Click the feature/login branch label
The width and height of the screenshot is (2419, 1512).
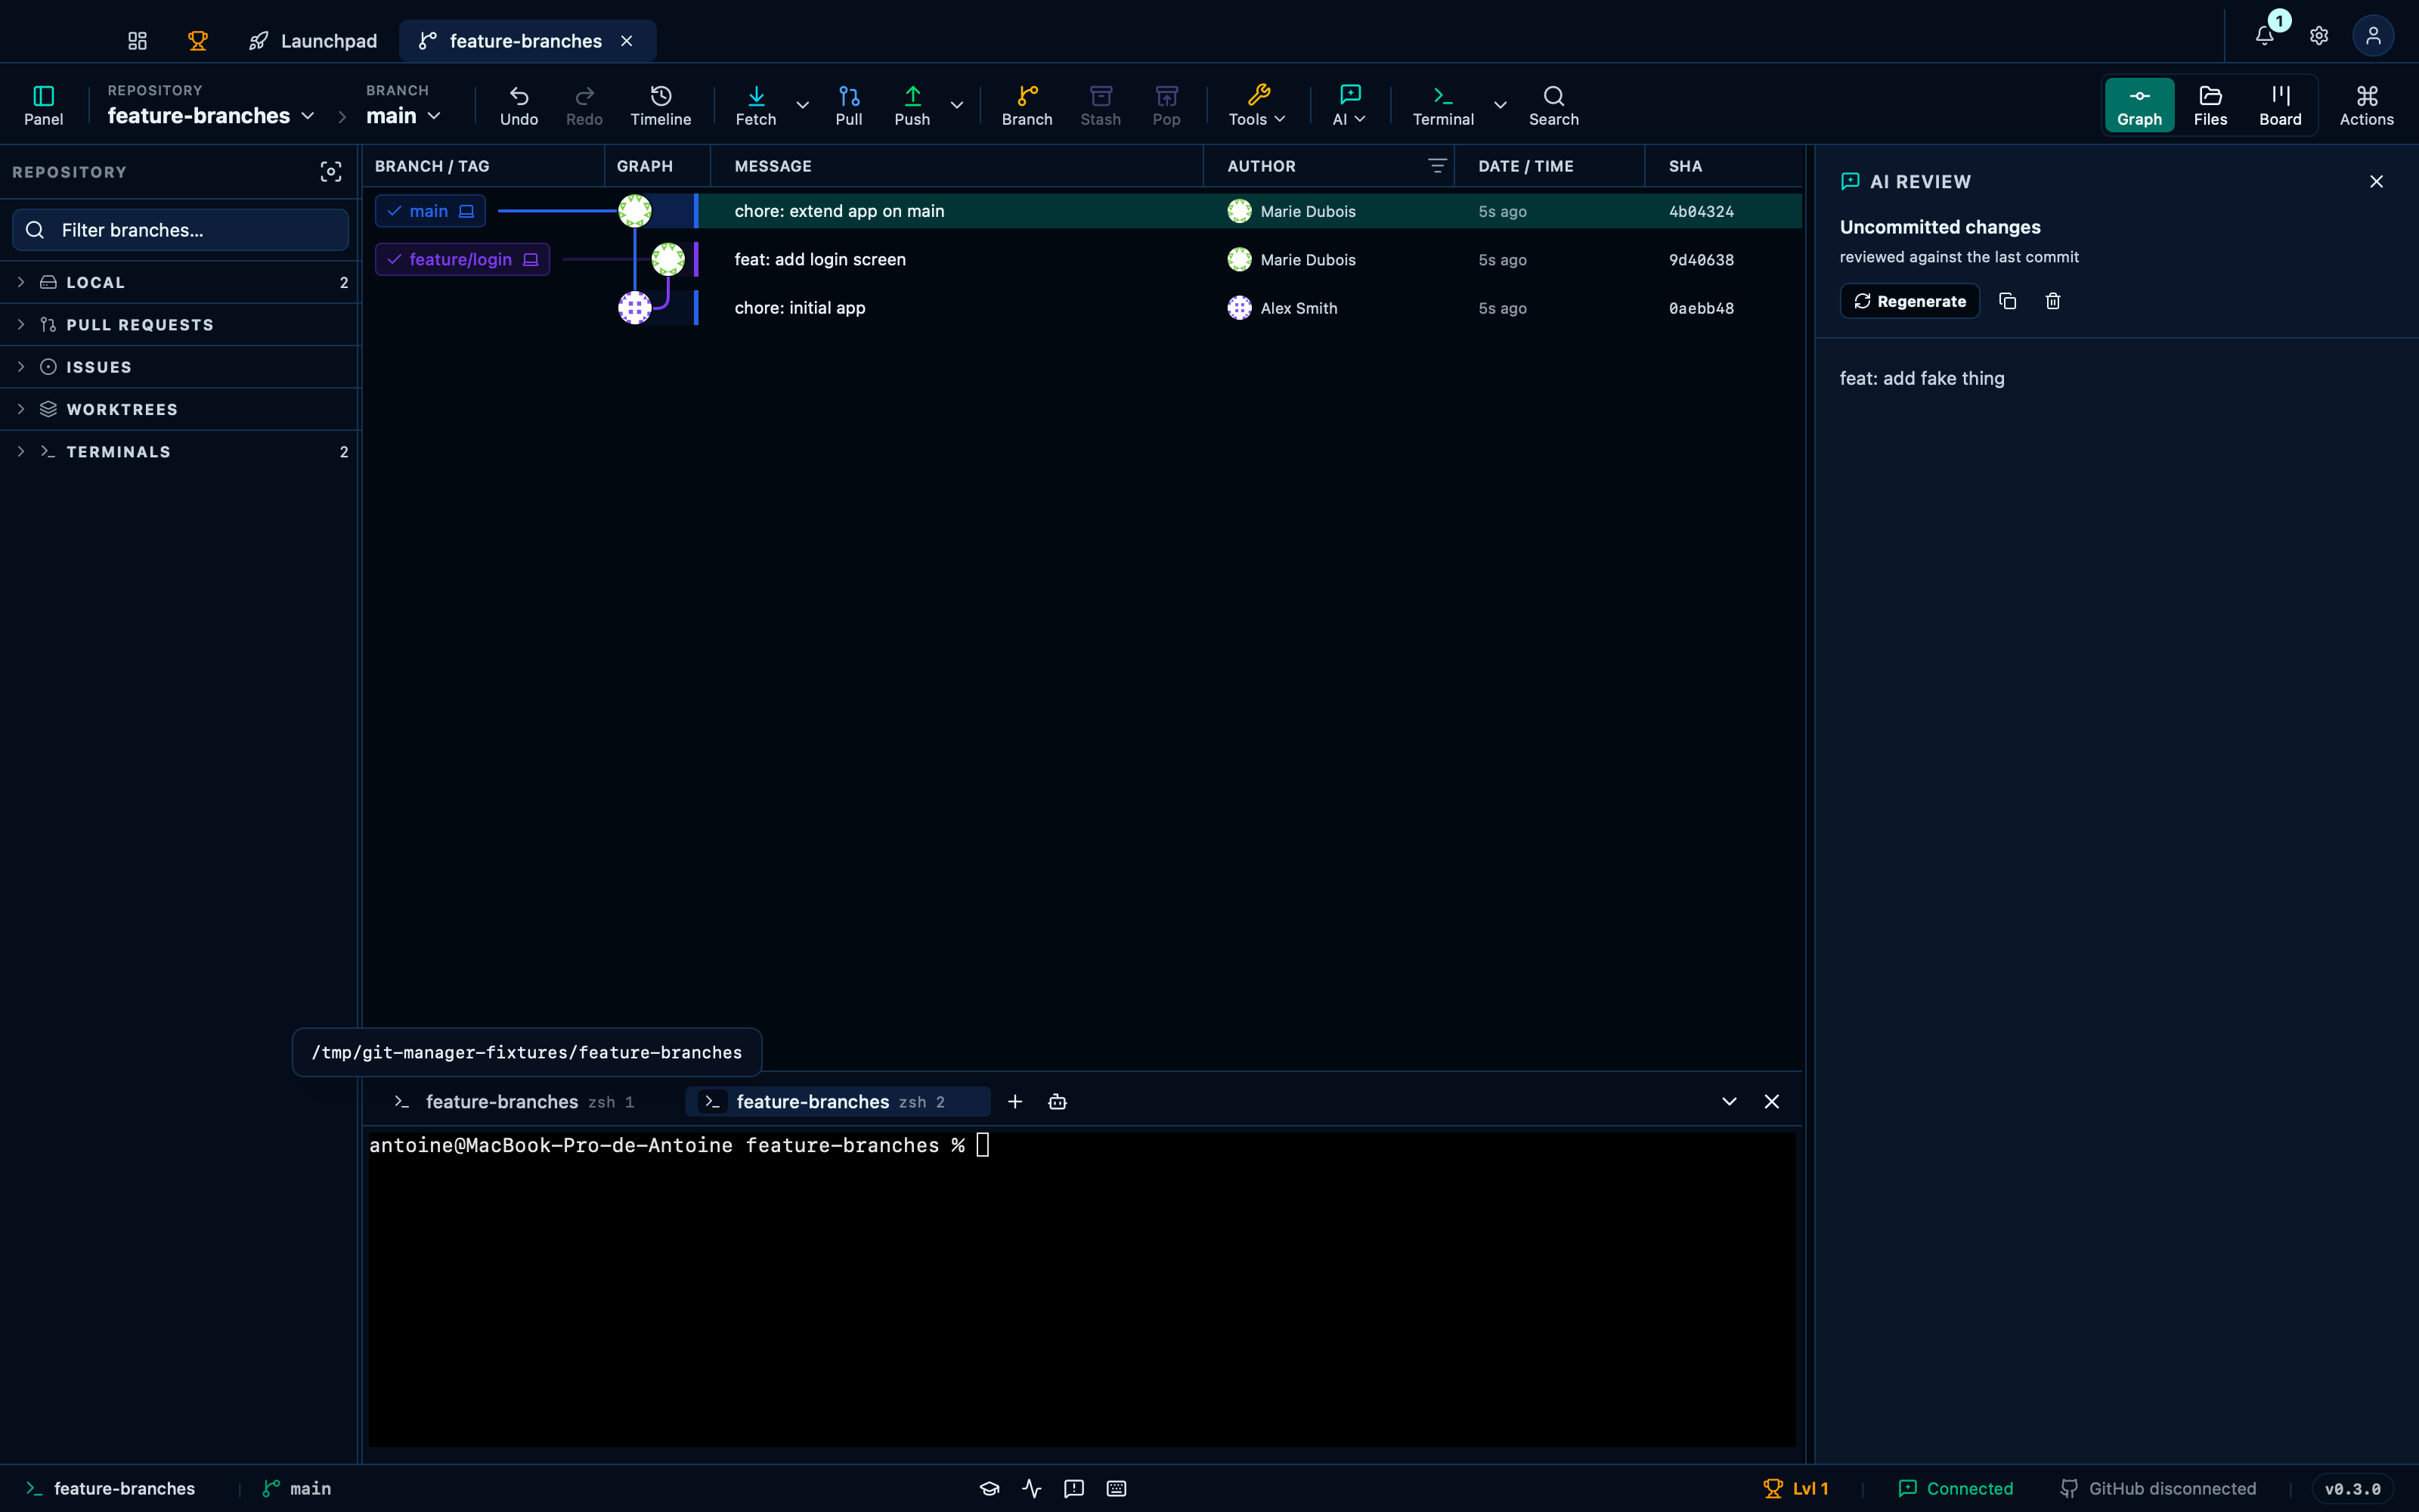click(x=463, y=259)
